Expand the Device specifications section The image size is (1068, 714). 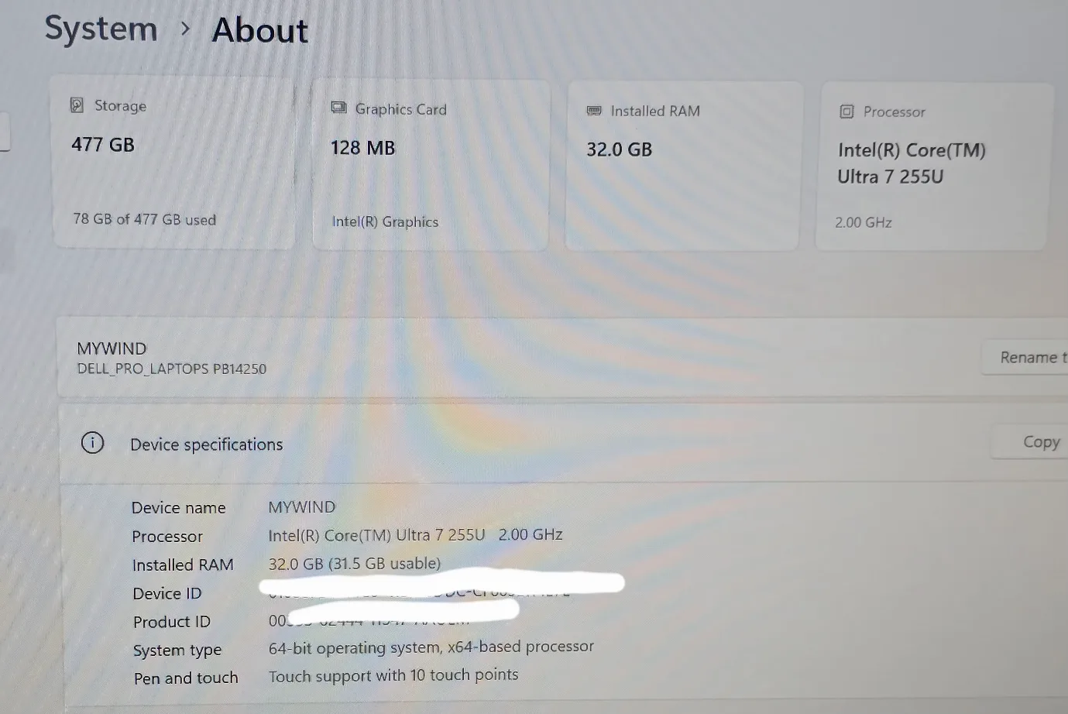[x=206, y=444]
